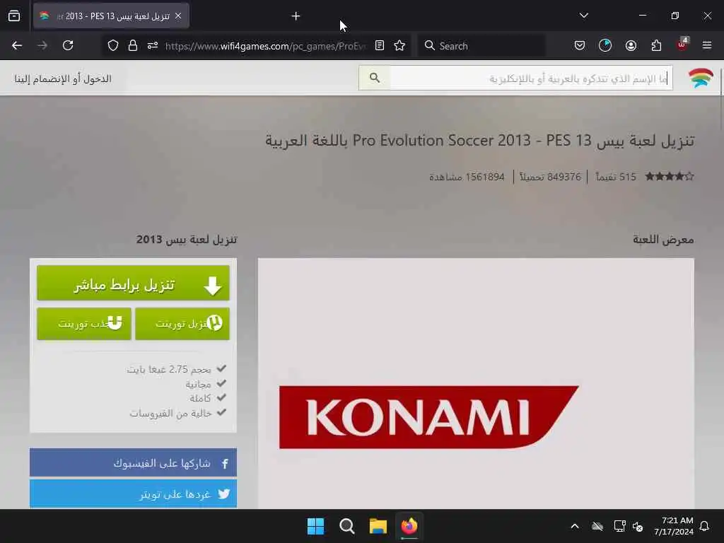Select the PES 13 browser tab

tap(111, 16)
